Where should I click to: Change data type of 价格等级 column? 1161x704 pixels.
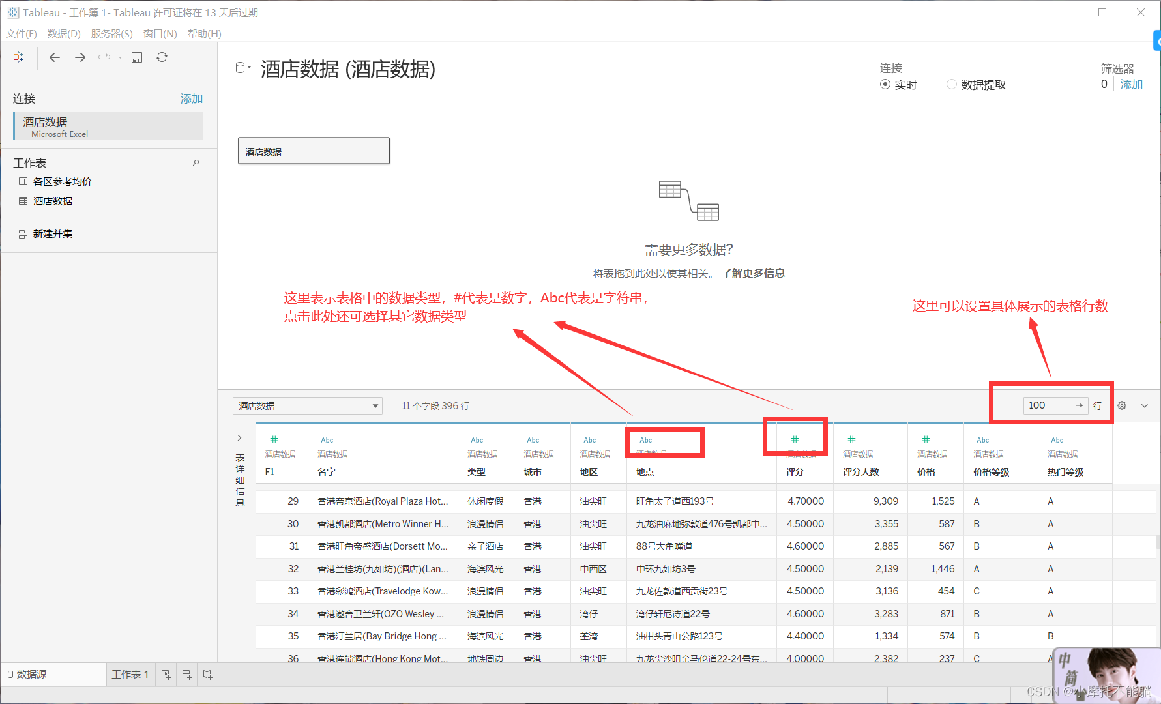point(983,440)
